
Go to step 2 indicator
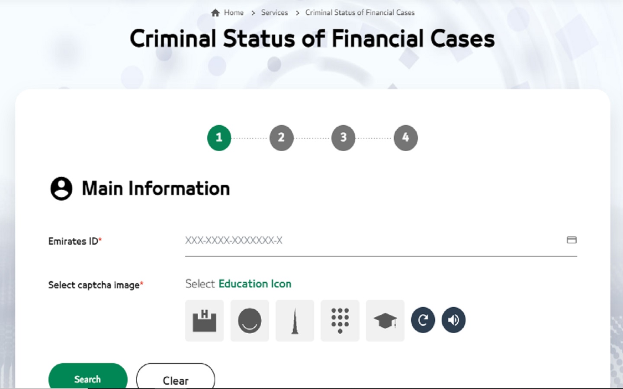[x=281, y=138]
